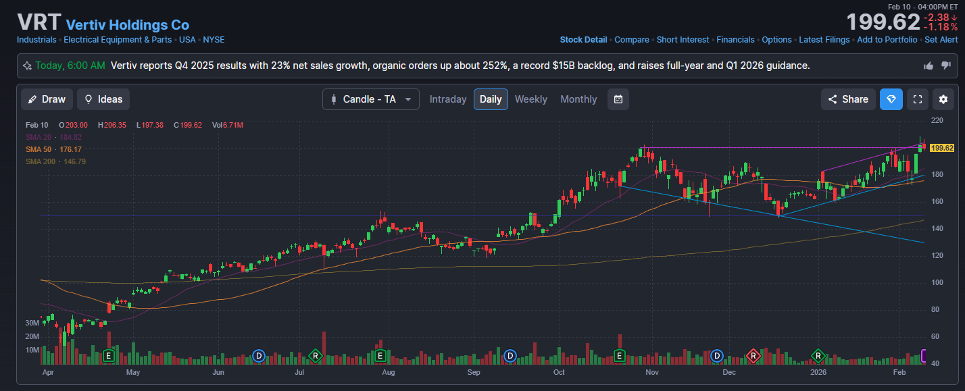Switch to Weekly timeframe
This screenshot has width=965, height=391.
point(531,99)
